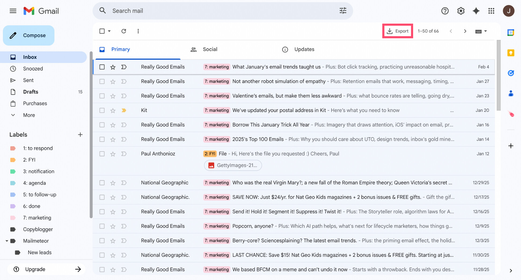Open Google apps grid
521x280 pixels.
click(491, 11)
